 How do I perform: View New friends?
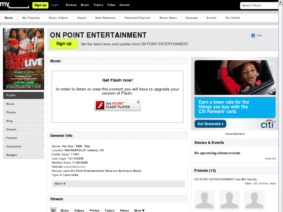273,184
